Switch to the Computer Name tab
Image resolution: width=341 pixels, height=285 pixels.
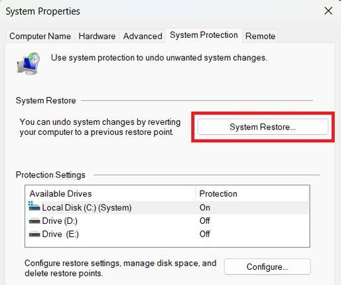click(x=40, y=36)
